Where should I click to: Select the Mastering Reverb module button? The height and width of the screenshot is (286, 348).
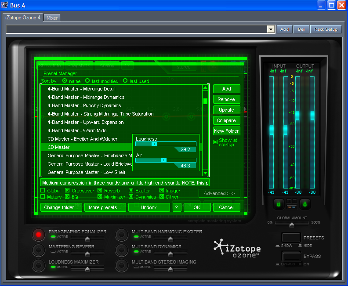(38, 250)
